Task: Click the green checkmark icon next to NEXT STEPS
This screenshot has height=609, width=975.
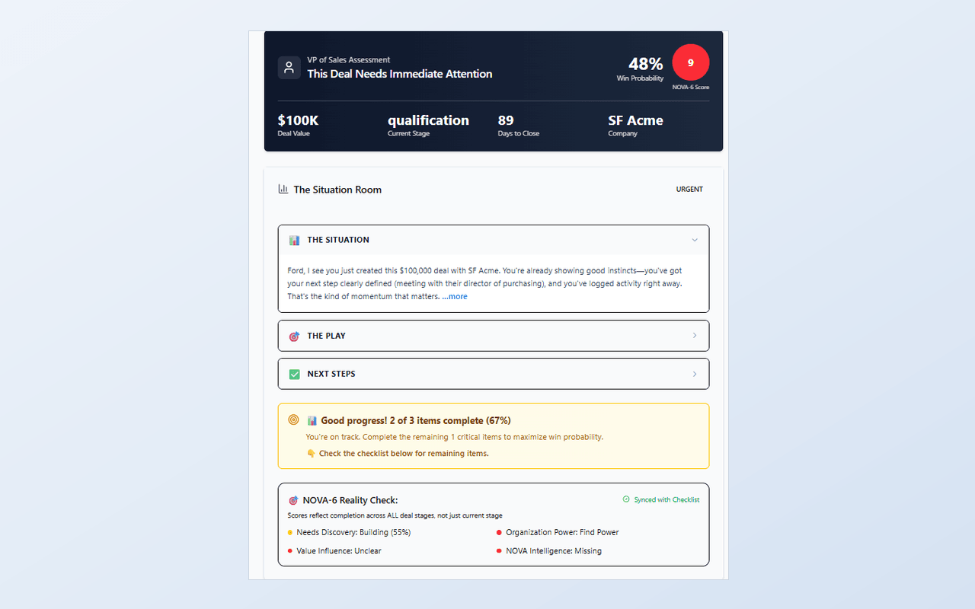Action: 294,374
